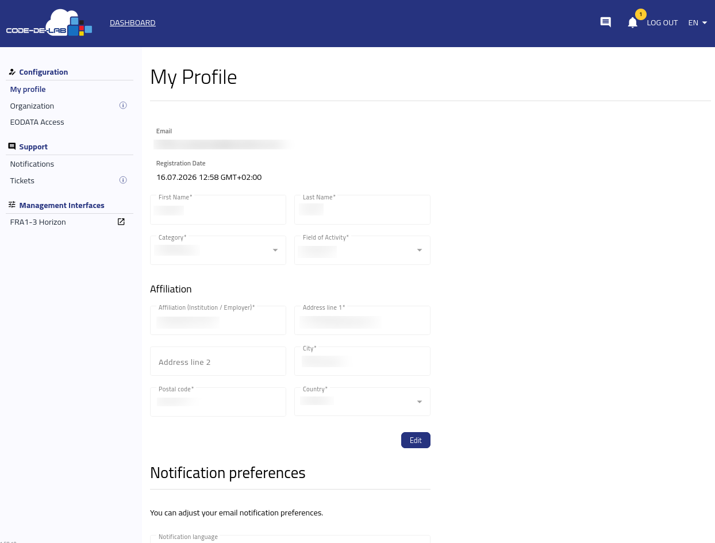Open external link icon for FRA1-3 Horizon

point(121,222)
